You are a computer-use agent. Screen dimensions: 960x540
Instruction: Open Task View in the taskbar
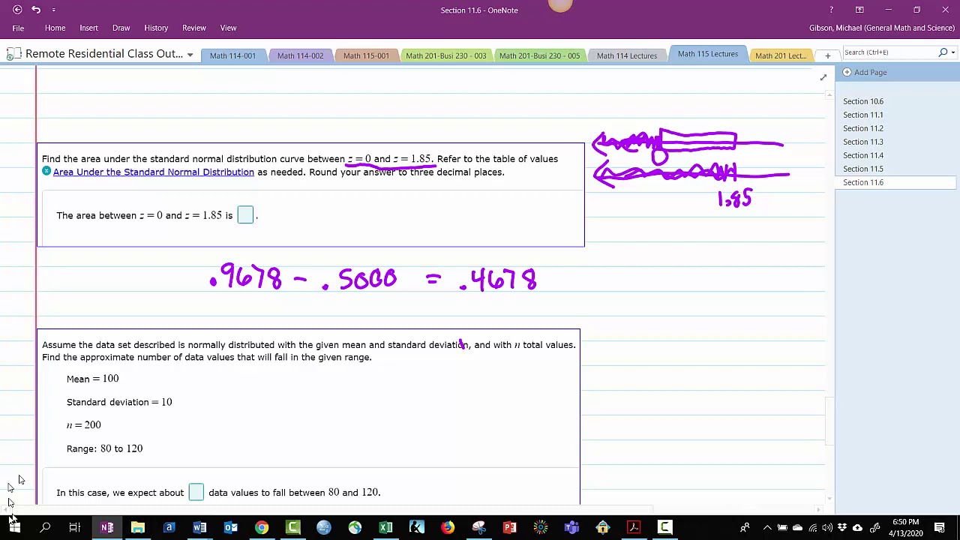tap(75, 527)
